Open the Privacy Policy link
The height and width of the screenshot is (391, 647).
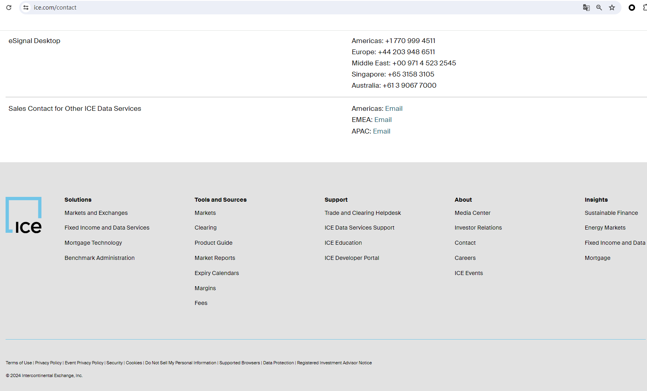pos(48,363)
